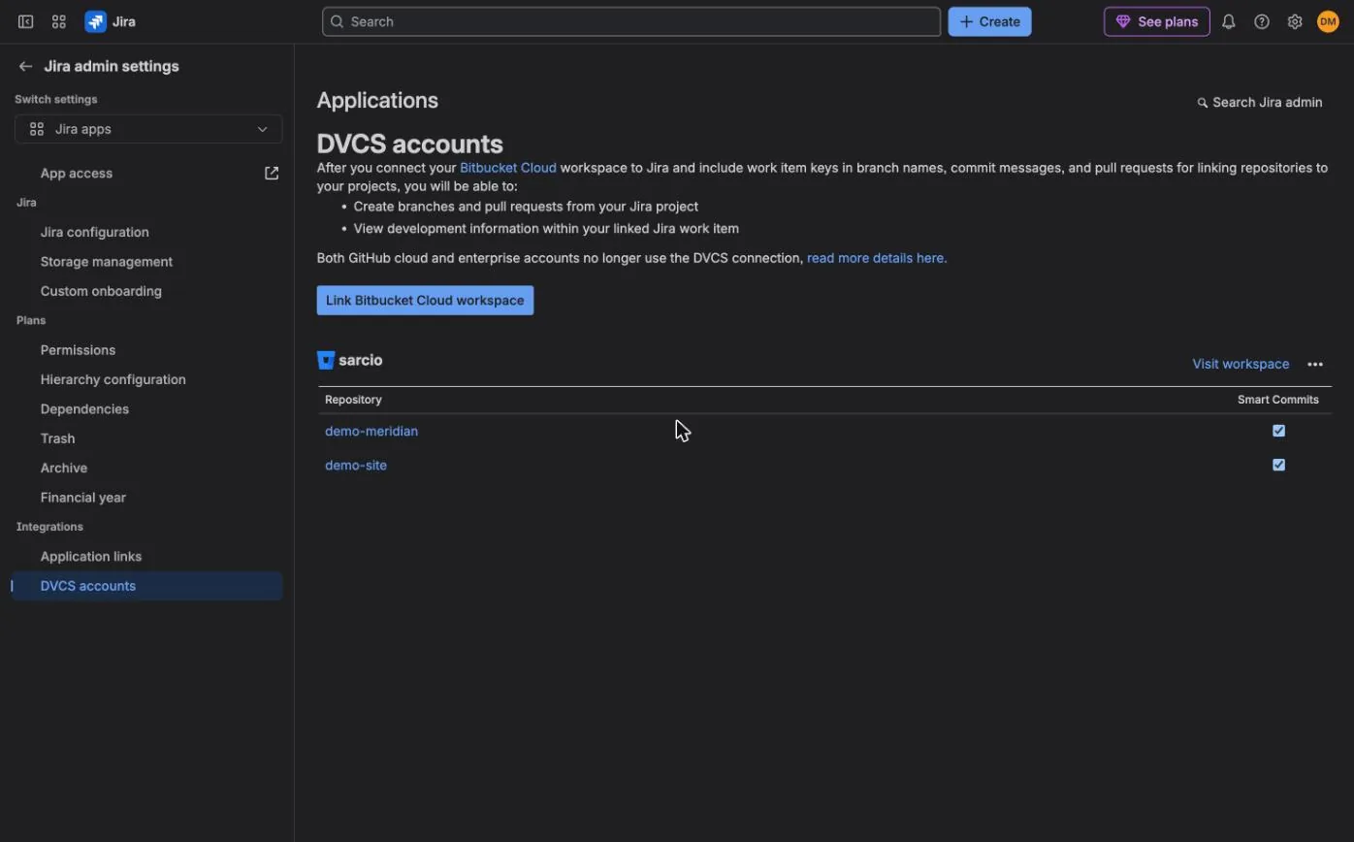
Task: Click the DVCS accounts heading
Action: point(410,144)
